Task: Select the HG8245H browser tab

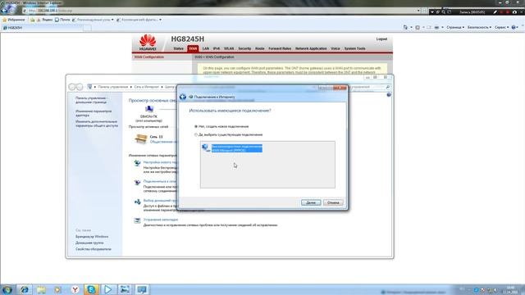Action: pos(42,28)
